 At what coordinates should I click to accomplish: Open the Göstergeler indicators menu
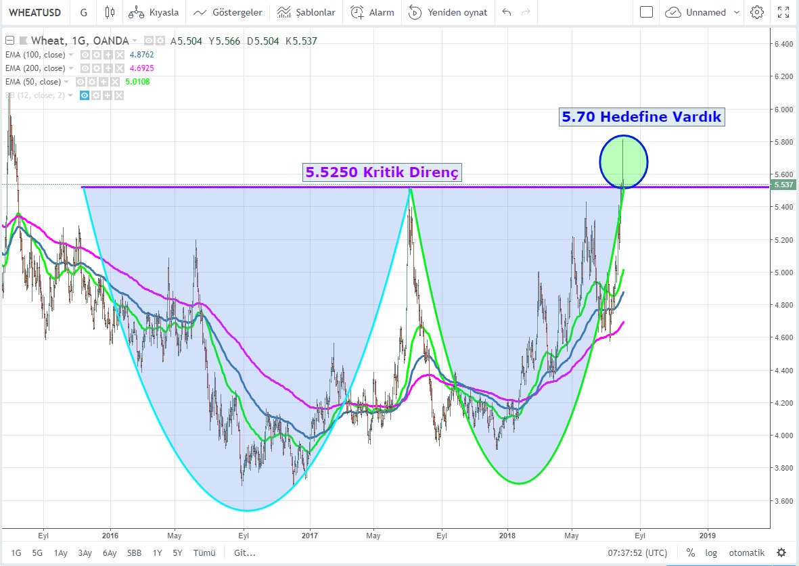[x=227, y=12]
